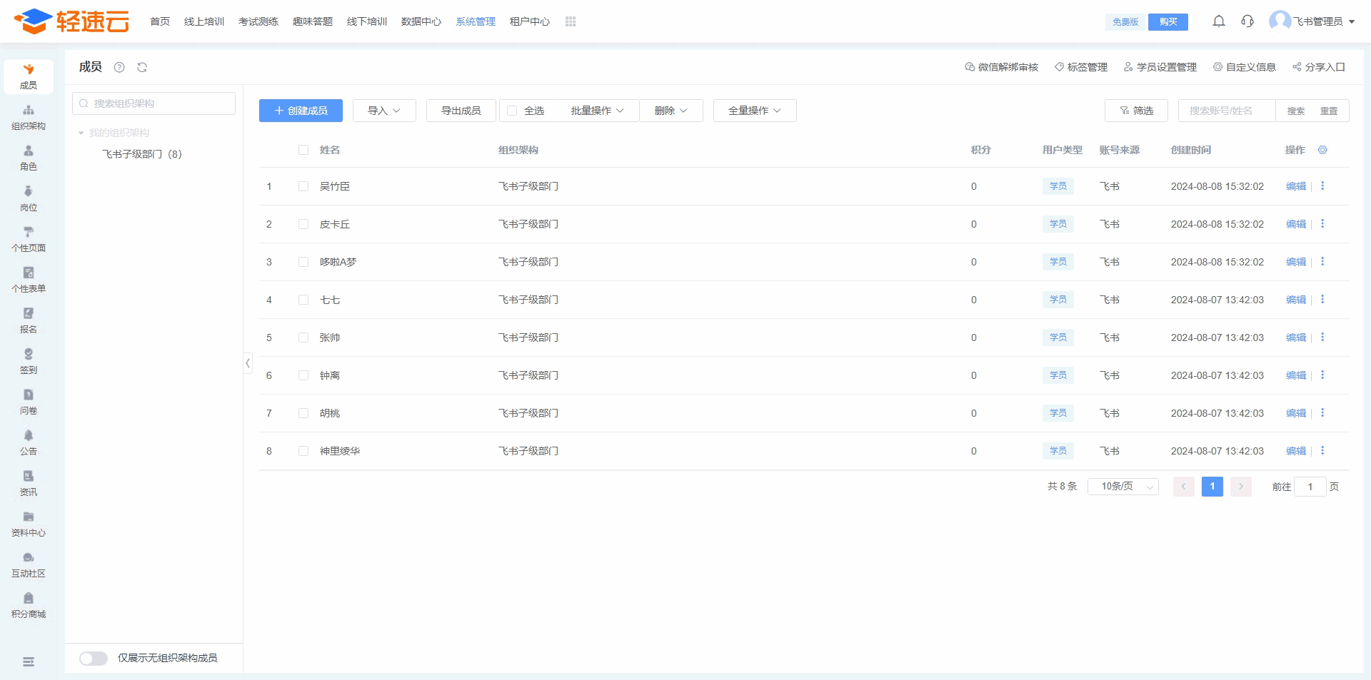The width and height of the screenshot is (1371, 680).
Task: Expand the 导入 dropdown
Action: click(x=384, y=111)
